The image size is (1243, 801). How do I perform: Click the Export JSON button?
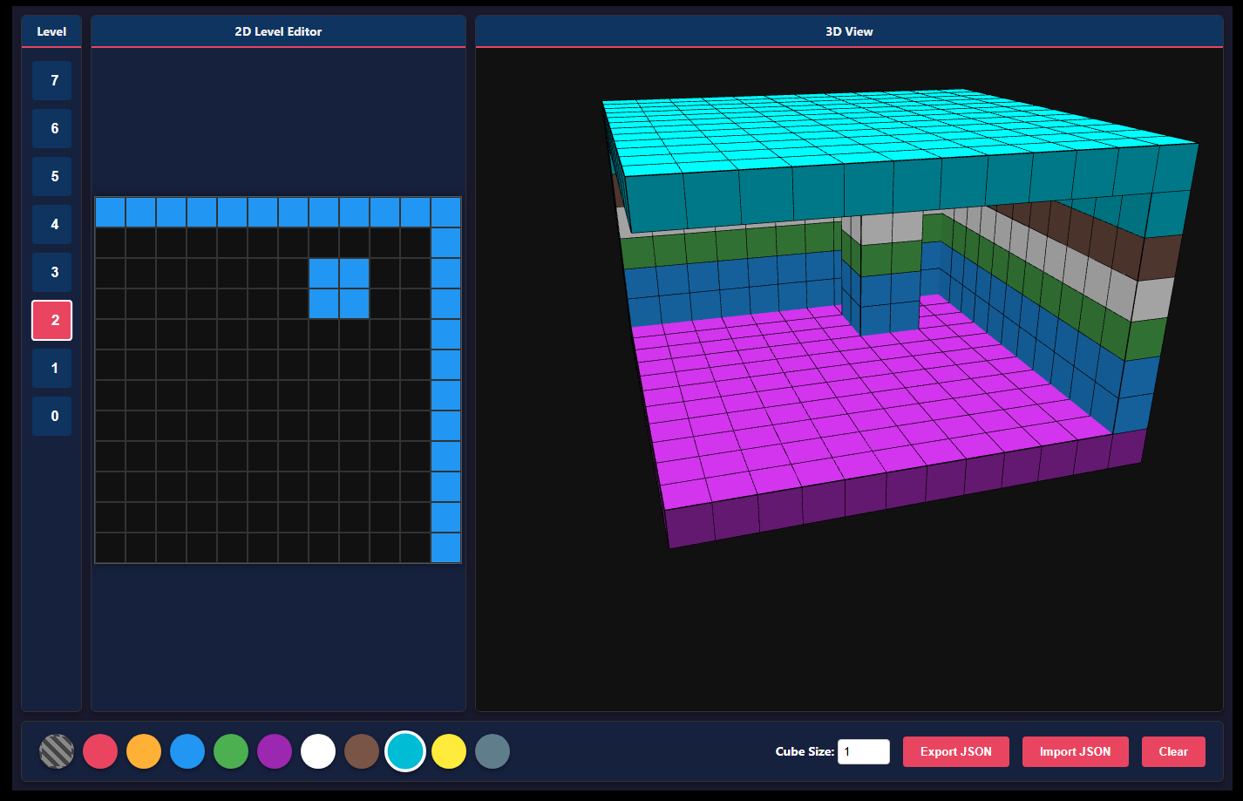956,751
